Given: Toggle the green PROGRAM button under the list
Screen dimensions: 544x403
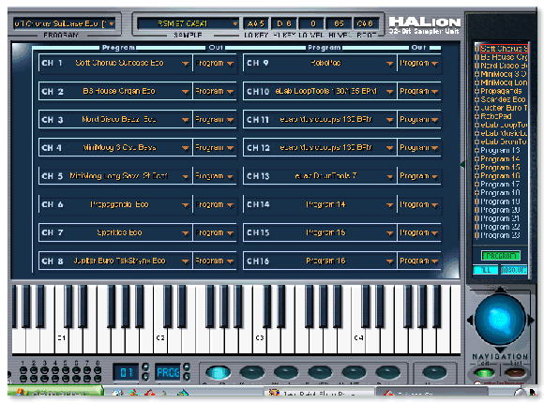Looking at the screenshot, I should [x=501, y=256].
